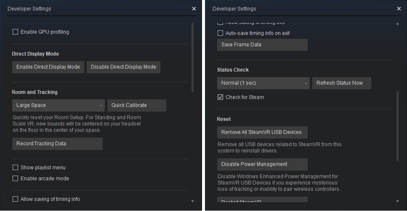Image resolution: width=407 pixels, height=211 pixels.
Task: Enable GPU profiling checkbox in left window
Action: coord(15,32)
